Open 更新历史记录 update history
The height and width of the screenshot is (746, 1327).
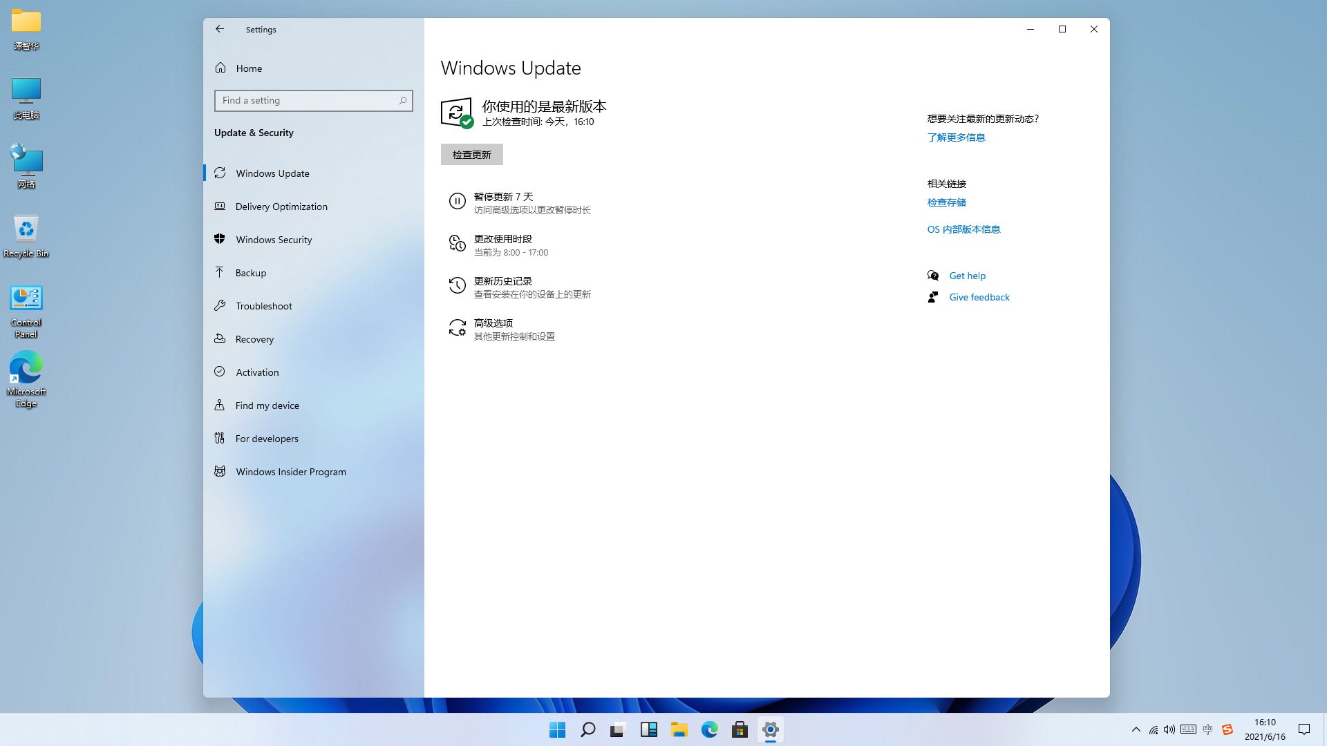pyautogui.click(x=502, y=281)
